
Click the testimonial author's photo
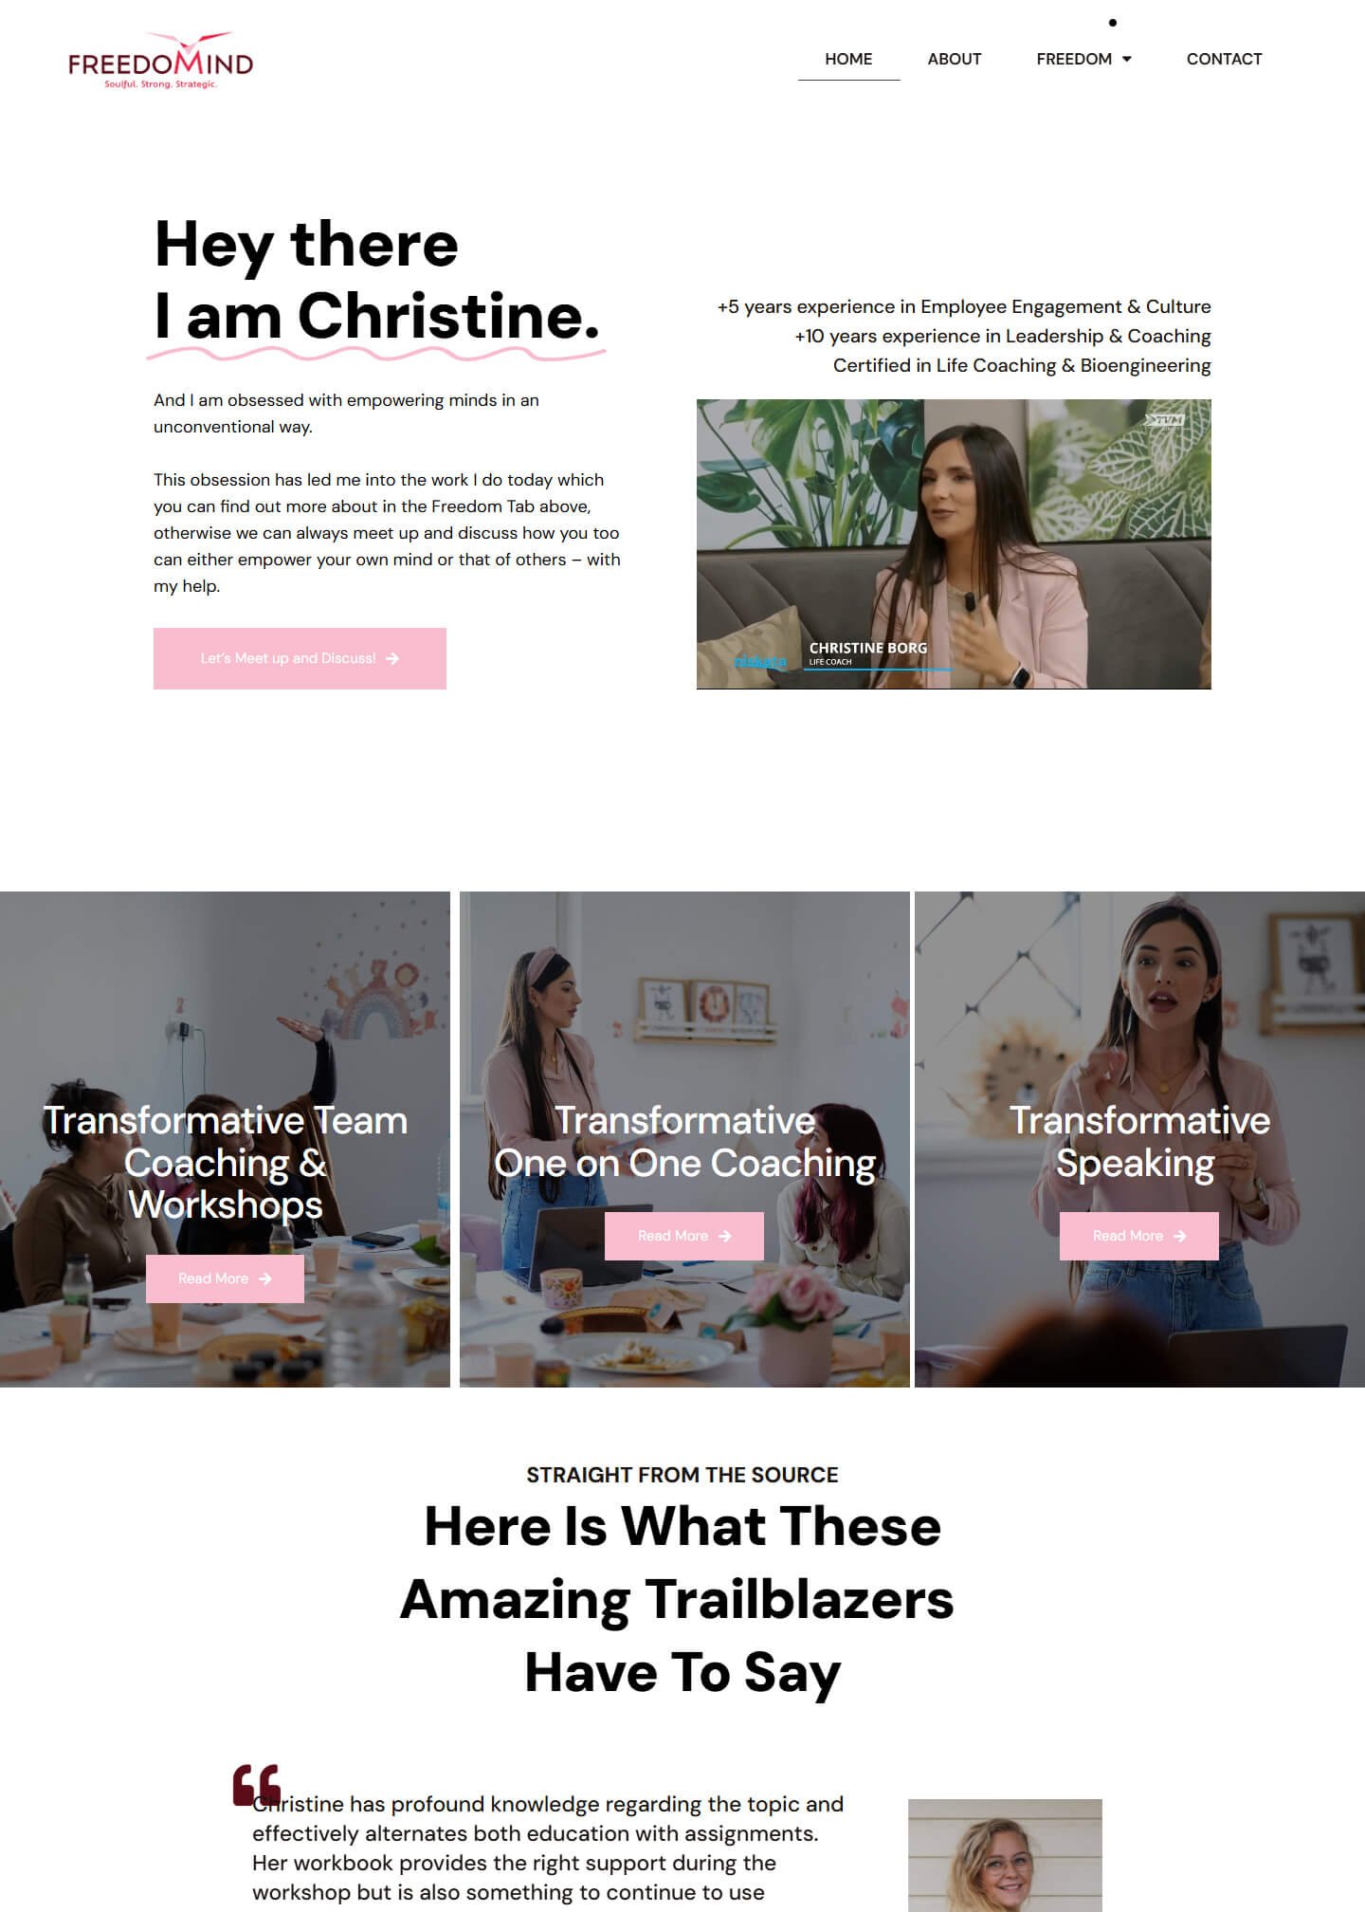pyautogui.click(x=1005, y=1855)
